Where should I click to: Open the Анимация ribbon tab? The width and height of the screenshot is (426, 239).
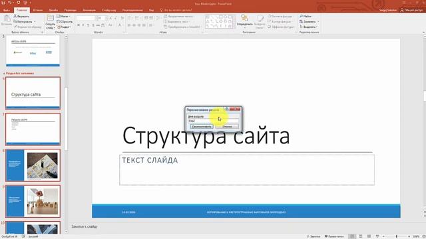pyautogui.click(x=89, y=10)
